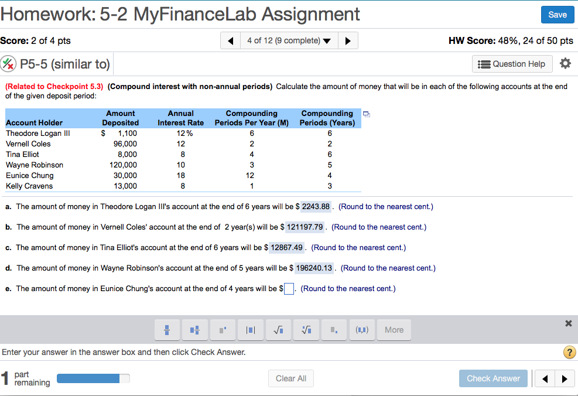View the part remaining progress bar

click(x=93, y=378)
